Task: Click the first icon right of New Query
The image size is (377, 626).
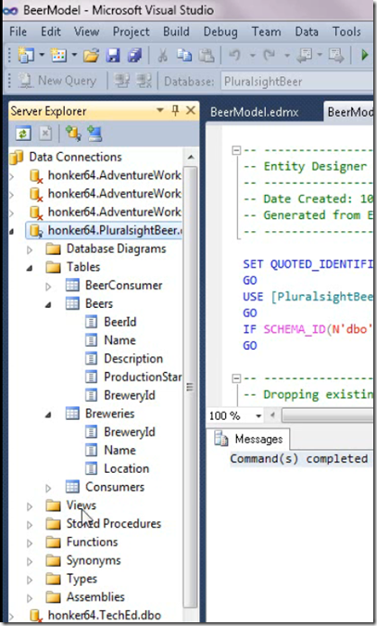Action: [x=121, y=81]
